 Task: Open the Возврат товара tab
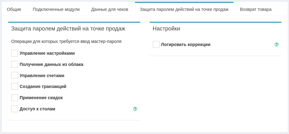point(256,9)
